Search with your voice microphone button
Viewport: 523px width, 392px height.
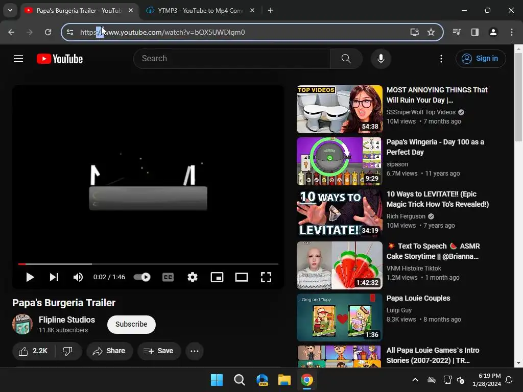(381, 59)
